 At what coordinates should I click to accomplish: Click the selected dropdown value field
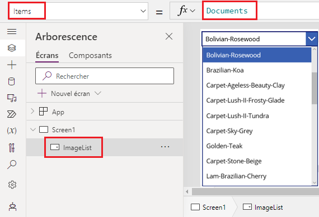254,39
